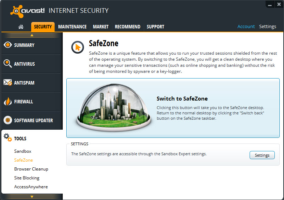Minimize the avast window
The height and width of the screenshot is (200, 284).
[270, 4]
